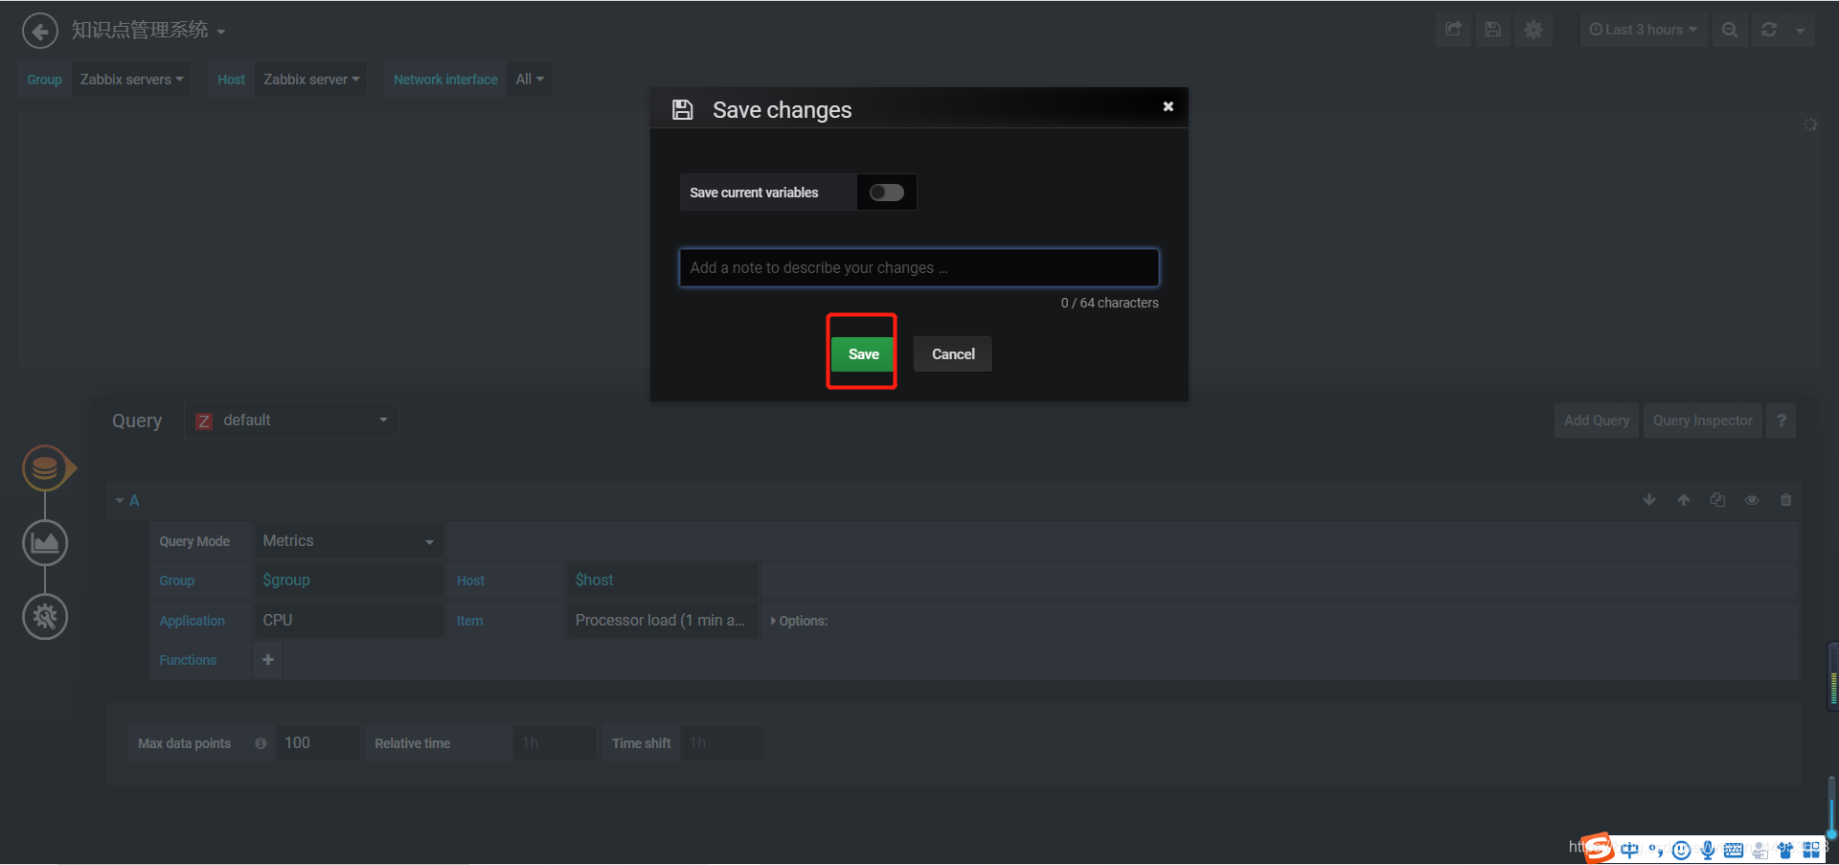1839x865 pixels.
Task: Open the Network interface All dropdown
Action: pyautogui.click(x=530, y=80)
